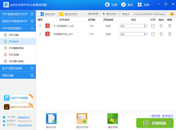Screen dimensions: 176x130
Task: Select PDF解除密码 in the sidebar
Action: coord(18,48)
